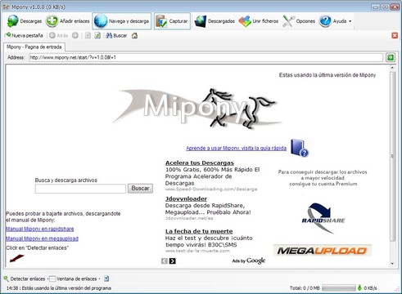Activate the Capturar clipboard icon
This screenshot has height=294, width=402.
pyautogui.click(x=161, y=21)
